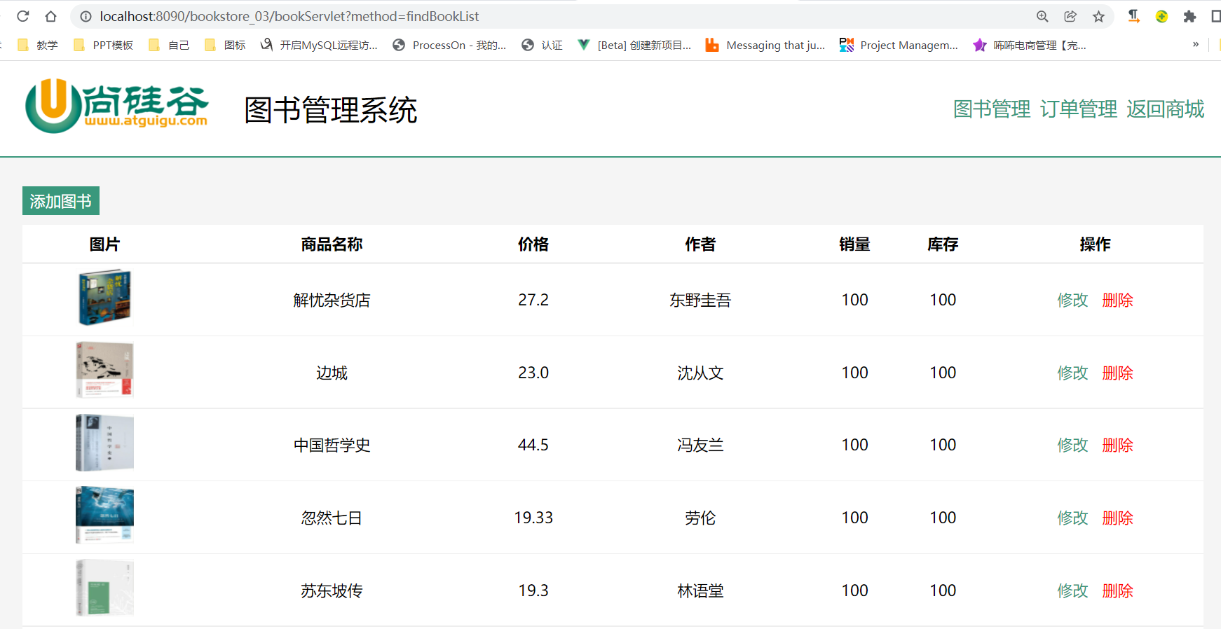Open the 订单管理 navigation link

click(x=1079, y=109)
